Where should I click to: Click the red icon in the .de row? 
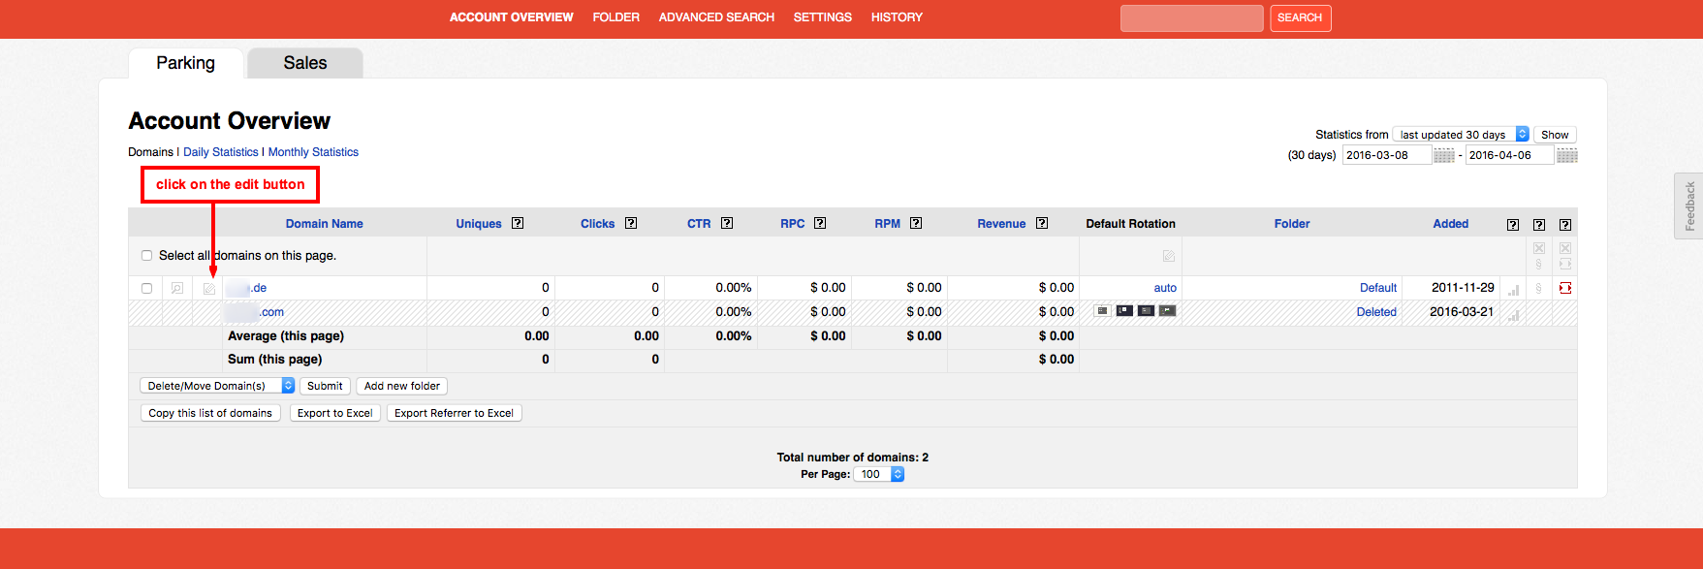tap(1564, 288)
